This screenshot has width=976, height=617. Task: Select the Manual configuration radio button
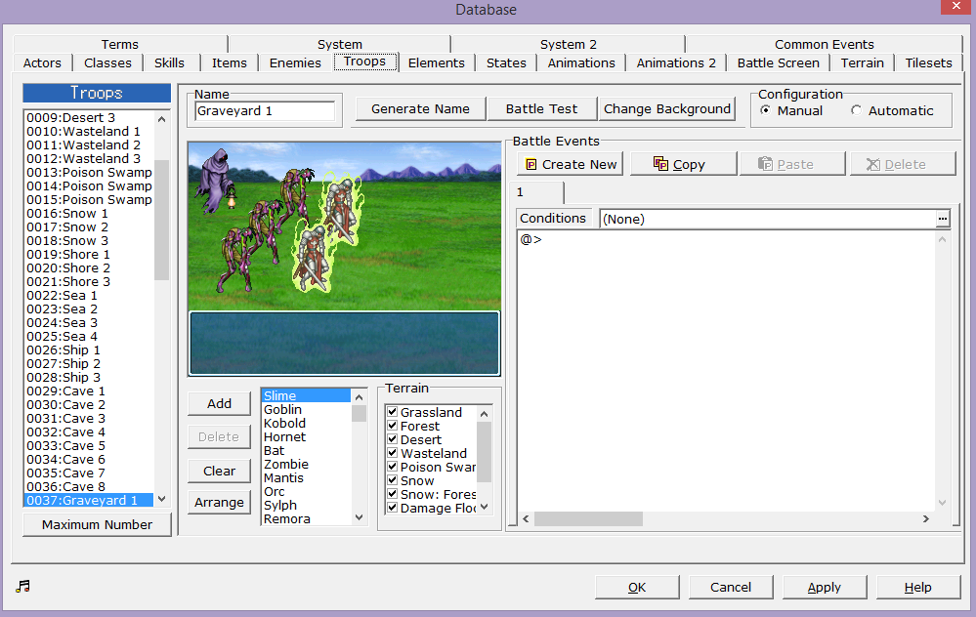(x=766, y=110)
